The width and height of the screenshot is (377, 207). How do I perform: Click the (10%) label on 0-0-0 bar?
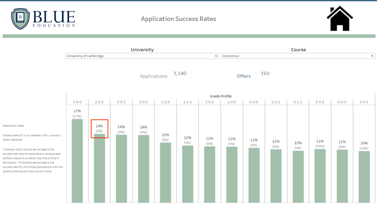364,148
